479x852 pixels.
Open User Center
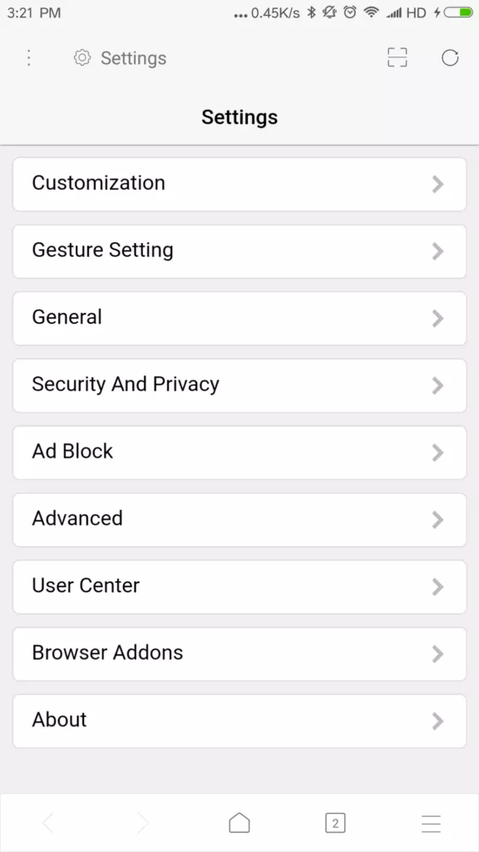click(239, 587)
